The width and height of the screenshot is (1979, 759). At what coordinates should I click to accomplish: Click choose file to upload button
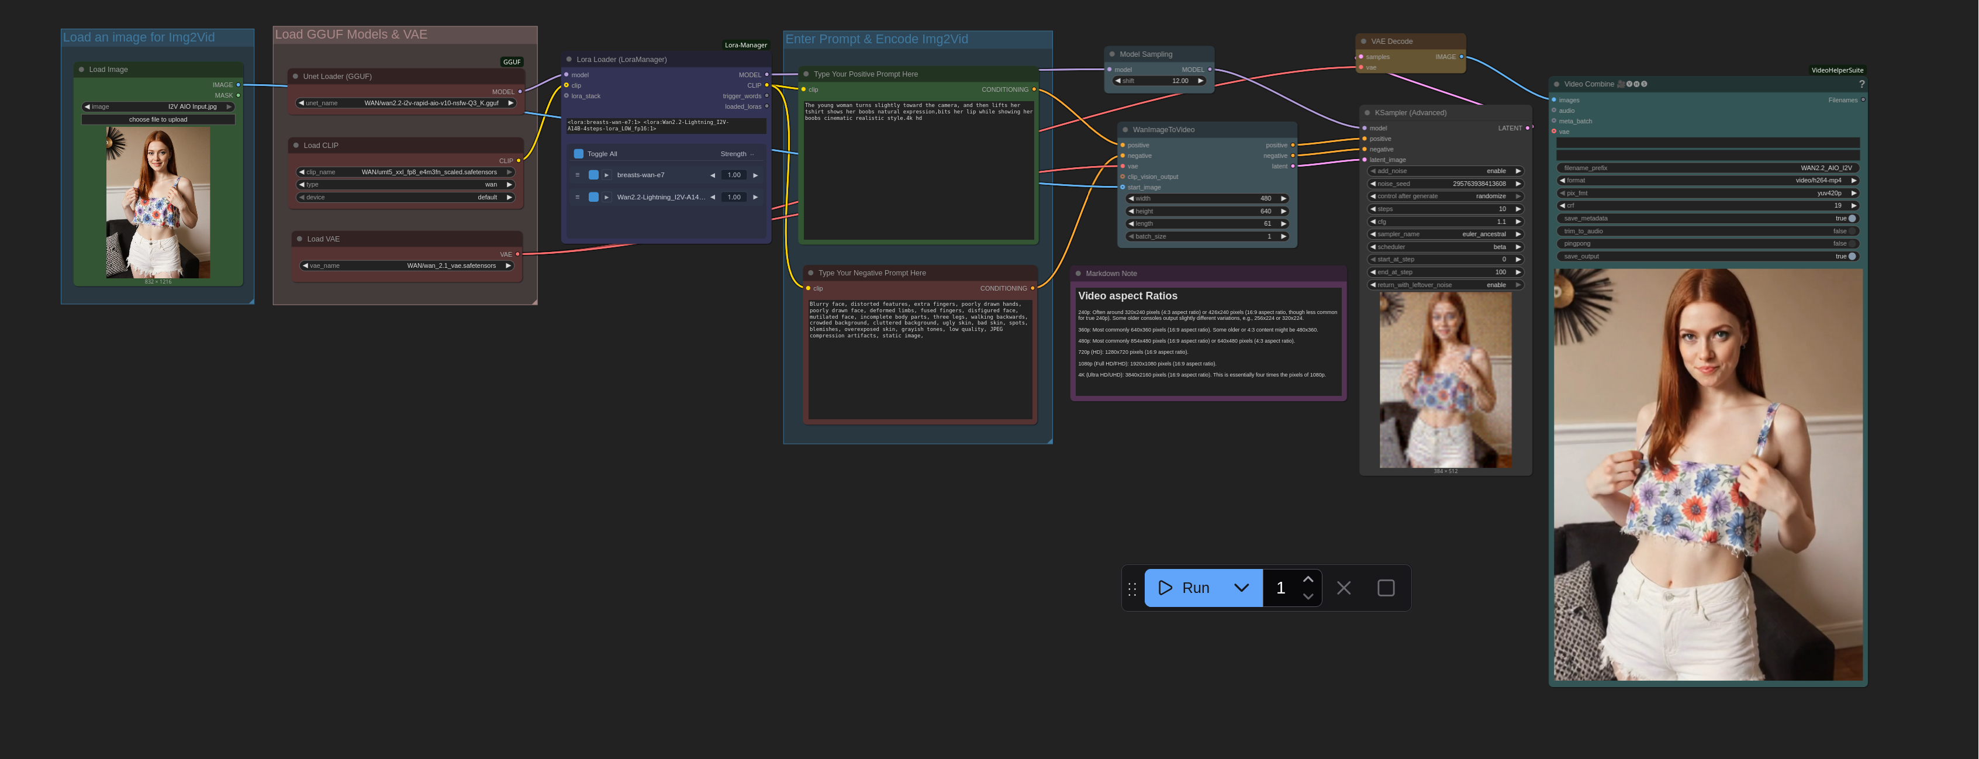[157, 120]
